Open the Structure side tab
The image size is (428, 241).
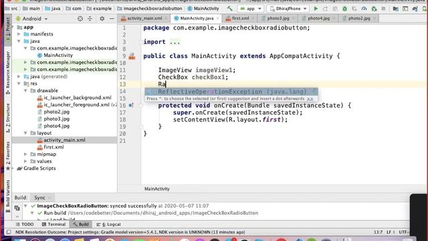coord(8,118)
